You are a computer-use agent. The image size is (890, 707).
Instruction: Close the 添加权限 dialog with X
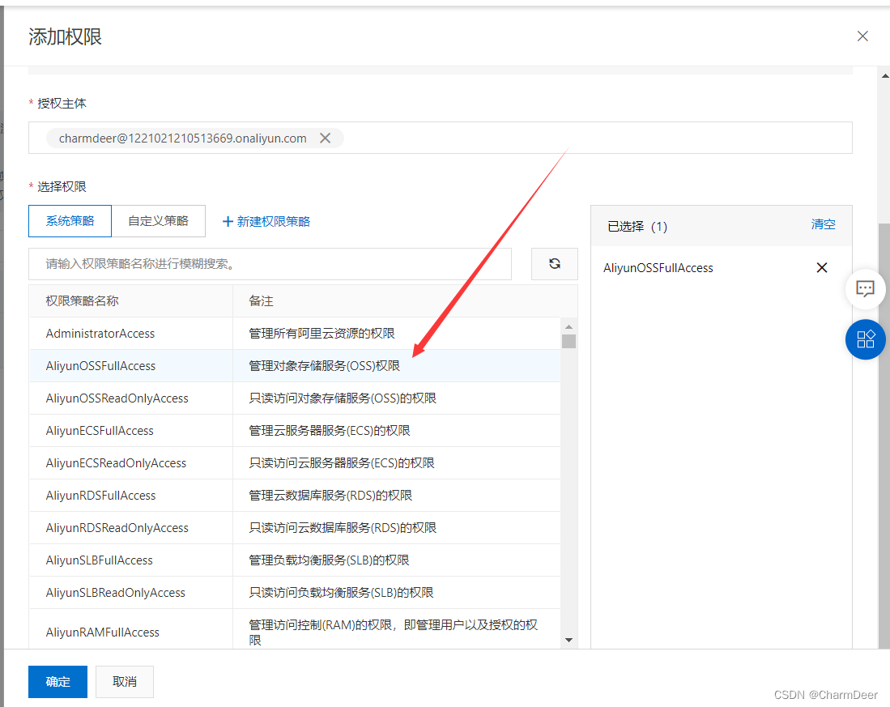862,36
